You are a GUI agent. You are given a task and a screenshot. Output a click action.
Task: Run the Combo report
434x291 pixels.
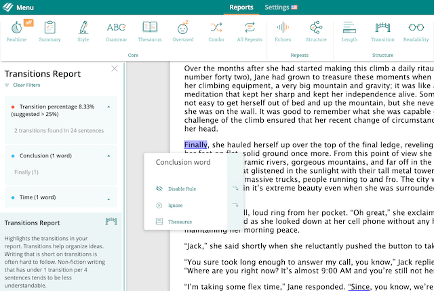[216, 32]
